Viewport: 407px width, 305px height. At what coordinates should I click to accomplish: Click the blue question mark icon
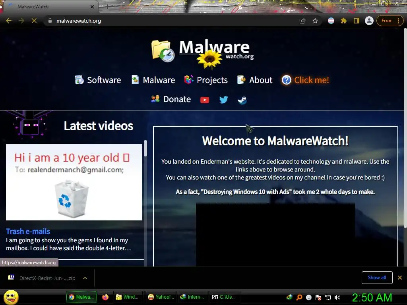[286, 80]
